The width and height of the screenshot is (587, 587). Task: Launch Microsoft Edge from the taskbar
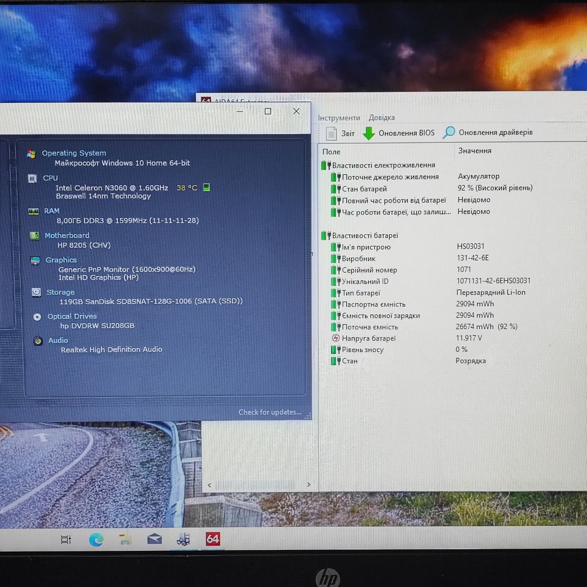[96, 539]
